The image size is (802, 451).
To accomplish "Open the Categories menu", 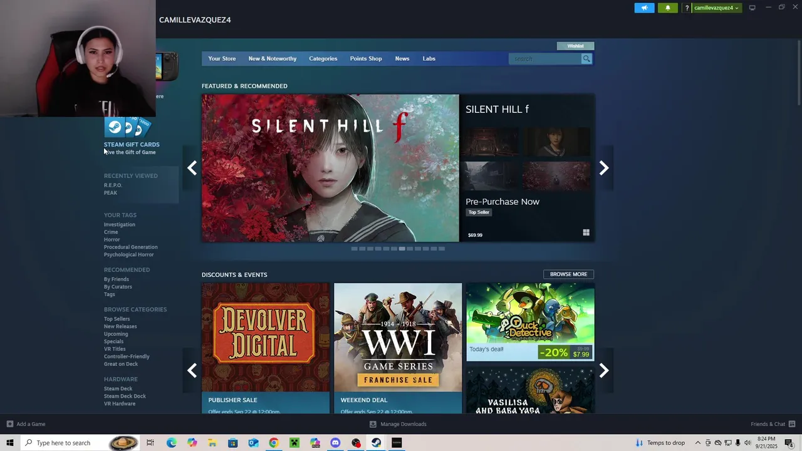I will (x=323, y=59).
